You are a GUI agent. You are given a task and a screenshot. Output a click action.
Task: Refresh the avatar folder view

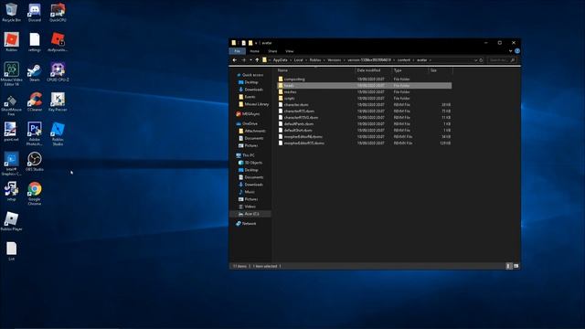481,60
